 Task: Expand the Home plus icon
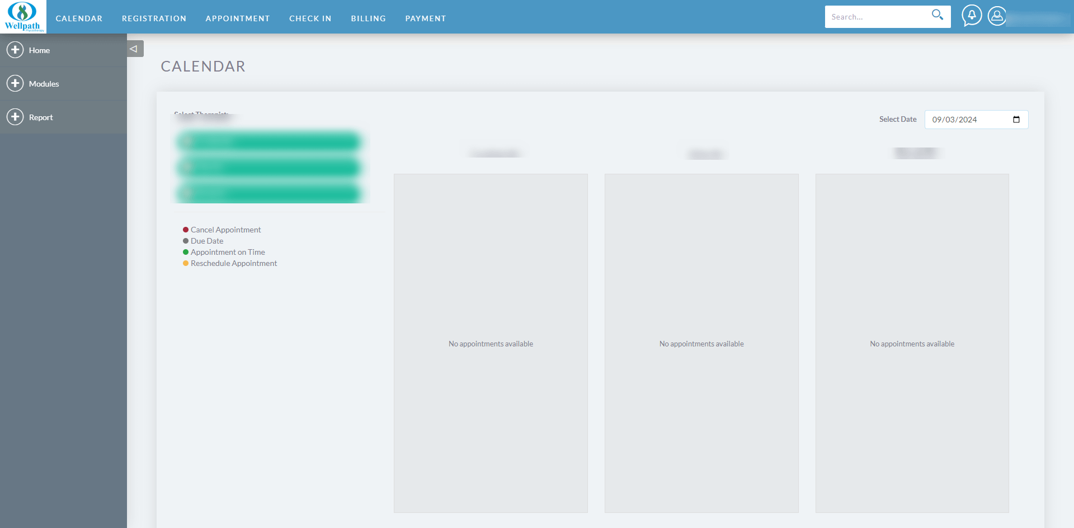[15, 50]
